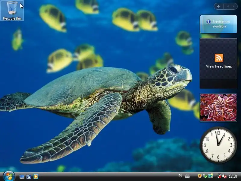The width and height of the screenshot is (241, 181).
Task: Open the PL language indicator
Action: click(180, 176)
